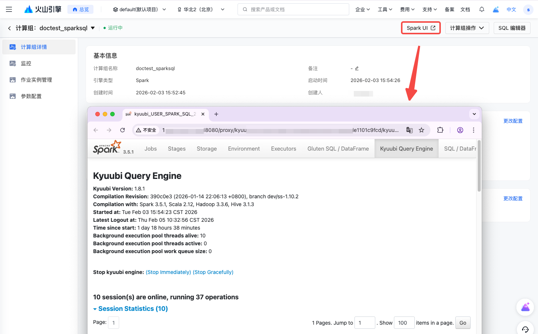Expand the 支持 menu
Image resolution: width=538 pixels, height=334 pixels.
click(x=430, y=9)
